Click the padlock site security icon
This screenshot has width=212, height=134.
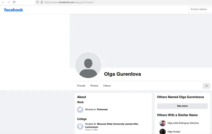[42, 2]
